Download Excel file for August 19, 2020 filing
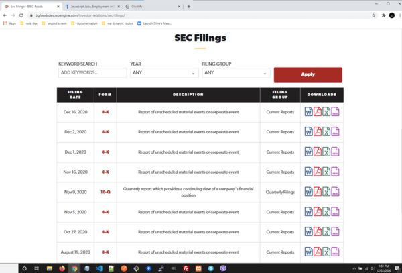Image resolution: width=402 pixels, height=273 pixels. pyautogui.click(x=326, y=252)
